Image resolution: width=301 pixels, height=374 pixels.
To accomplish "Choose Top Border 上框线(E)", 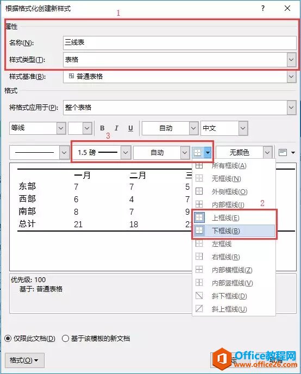I will [x=234, y=217].
